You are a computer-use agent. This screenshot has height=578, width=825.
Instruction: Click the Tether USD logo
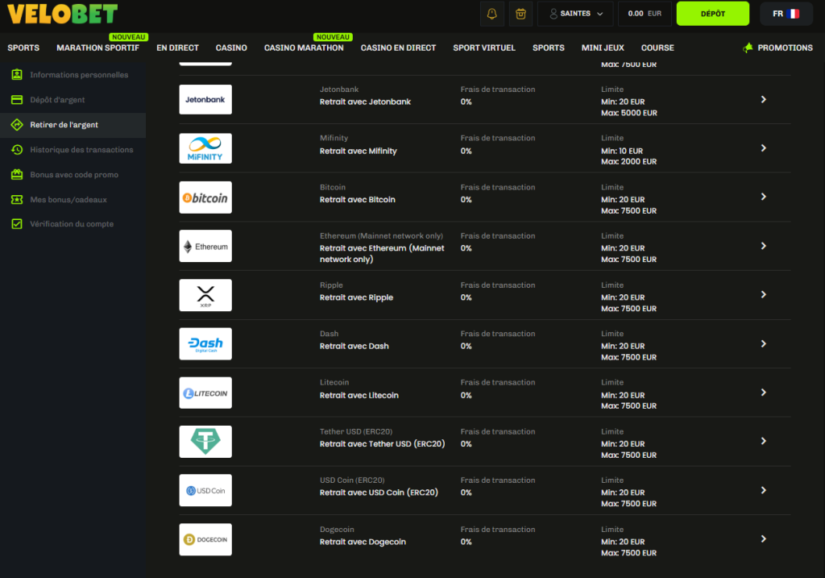click(x=205, y=442)
